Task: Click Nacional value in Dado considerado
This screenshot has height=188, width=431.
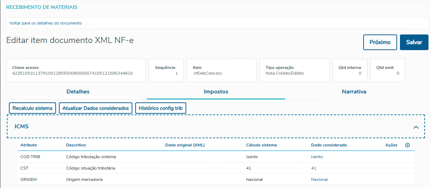Action: point(319,179)
